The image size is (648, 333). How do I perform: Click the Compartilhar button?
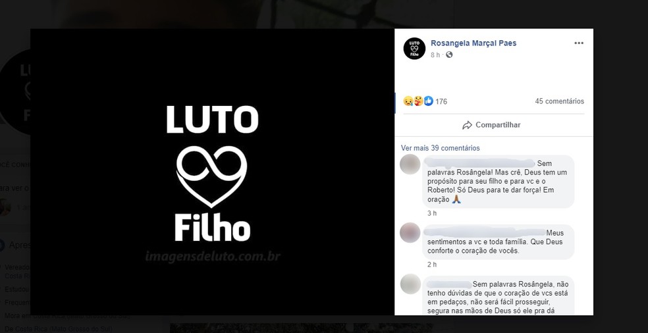pos(491,125)
